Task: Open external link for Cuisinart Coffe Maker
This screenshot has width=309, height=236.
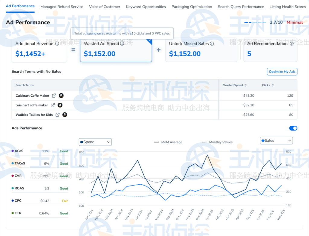Action: (54, 96)
